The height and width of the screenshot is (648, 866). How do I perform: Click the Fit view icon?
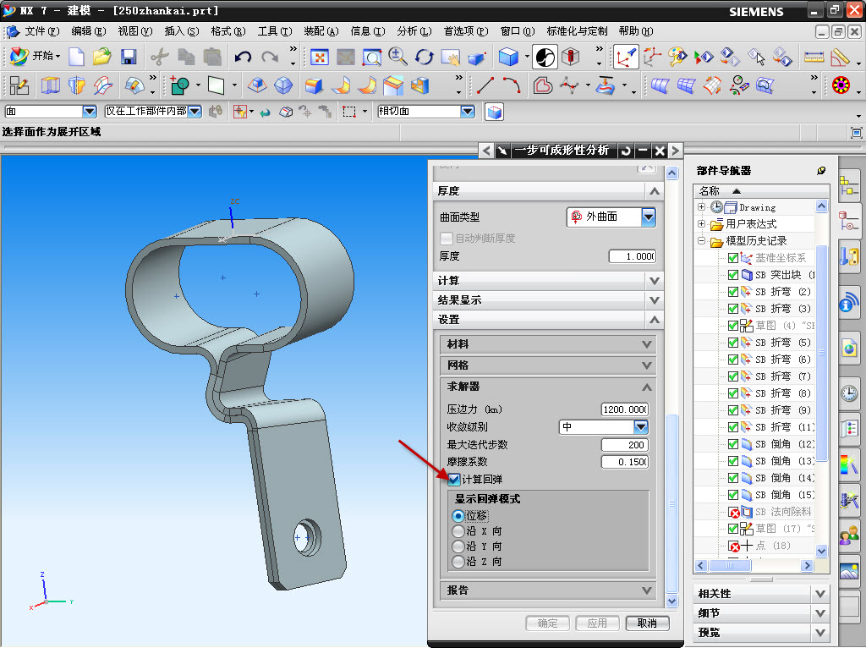click(x=319, y=57)
